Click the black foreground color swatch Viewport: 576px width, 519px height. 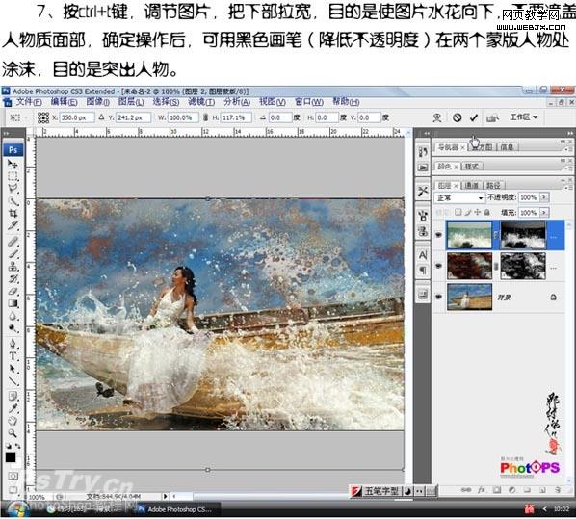coord(11,457)
